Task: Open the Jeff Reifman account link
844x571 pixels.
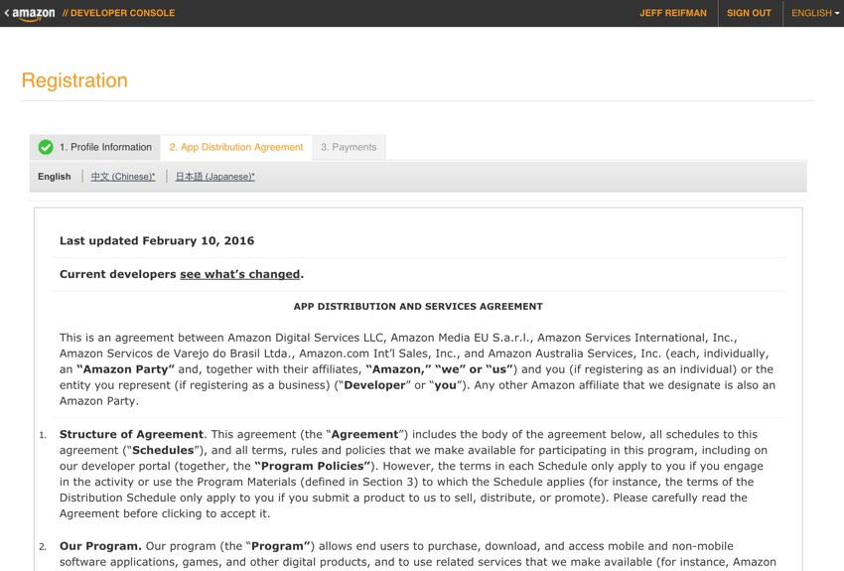Action: pos(673,13)
